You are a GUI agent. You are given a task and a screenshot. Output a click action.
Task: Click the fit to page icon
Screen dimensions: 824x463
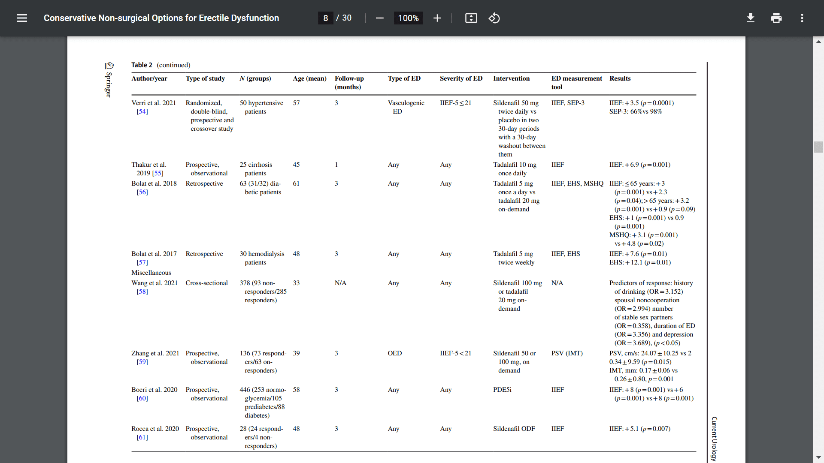pos(471,18)
